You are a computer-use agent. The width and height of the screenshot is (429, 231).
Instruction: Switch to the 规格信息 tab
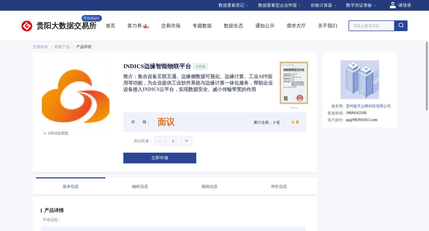[209, 186]
